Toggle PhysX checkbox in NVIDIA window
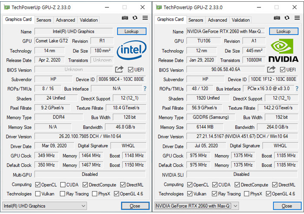Screen dimensions: 304x214 click(247, 194)
